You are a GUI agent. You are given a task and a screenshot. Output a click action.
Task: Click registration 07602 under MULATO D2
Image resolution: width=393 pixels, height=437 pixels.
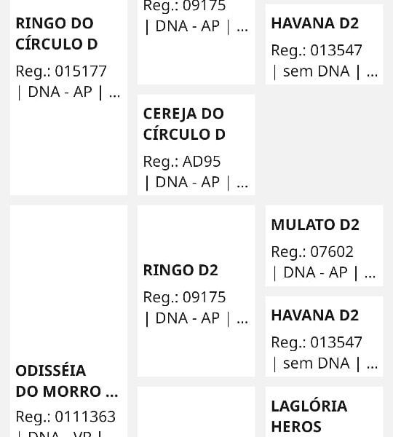coord(332,252)
